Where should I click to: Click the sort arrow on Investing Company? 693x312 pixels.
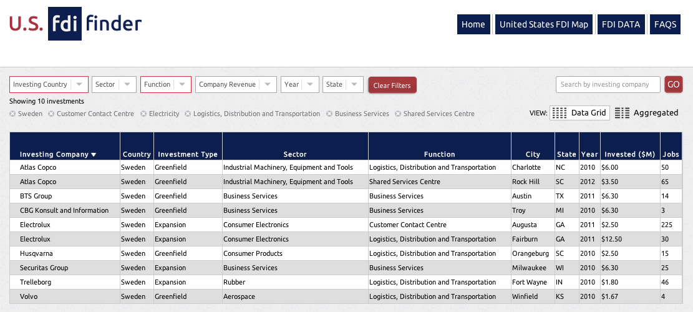click(x=94, y=155)
